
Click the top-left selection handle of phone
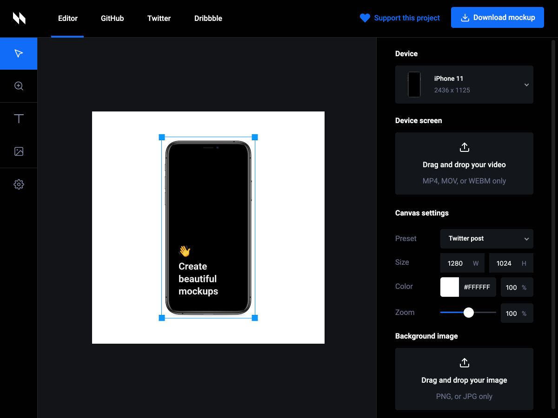(x=162, y=137)
